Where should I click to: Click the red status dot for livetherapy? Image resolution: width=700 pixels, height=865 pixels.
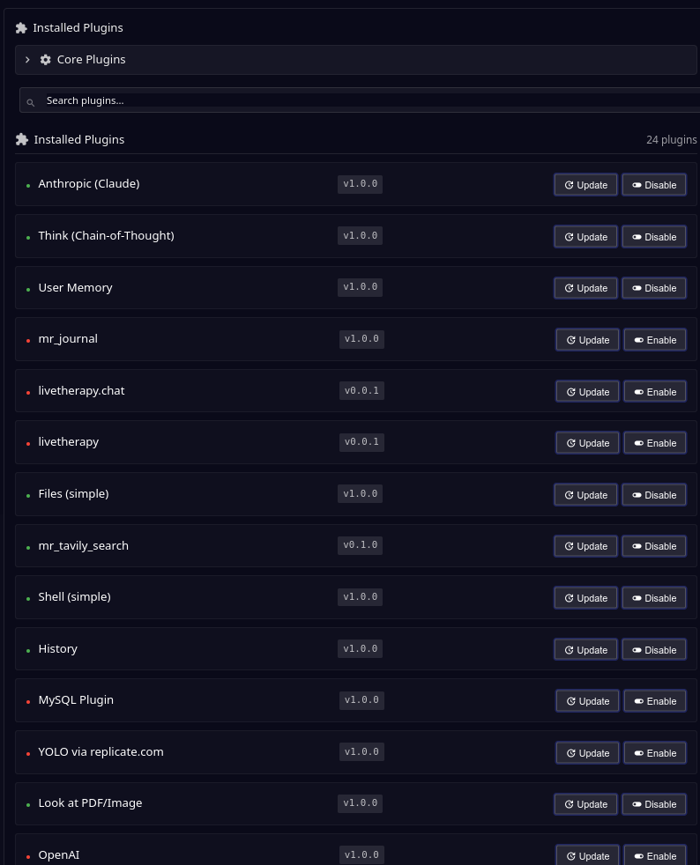(28, 444)
